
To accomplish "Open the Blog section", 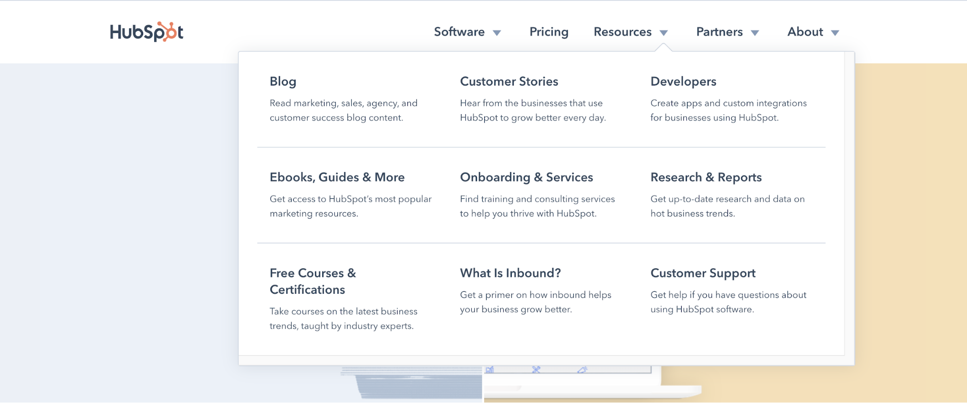I will pos(283,82).
